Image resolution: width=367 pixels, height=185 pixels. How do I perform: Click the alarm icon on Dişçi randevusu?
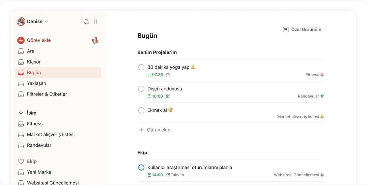[x=168, y=96]
